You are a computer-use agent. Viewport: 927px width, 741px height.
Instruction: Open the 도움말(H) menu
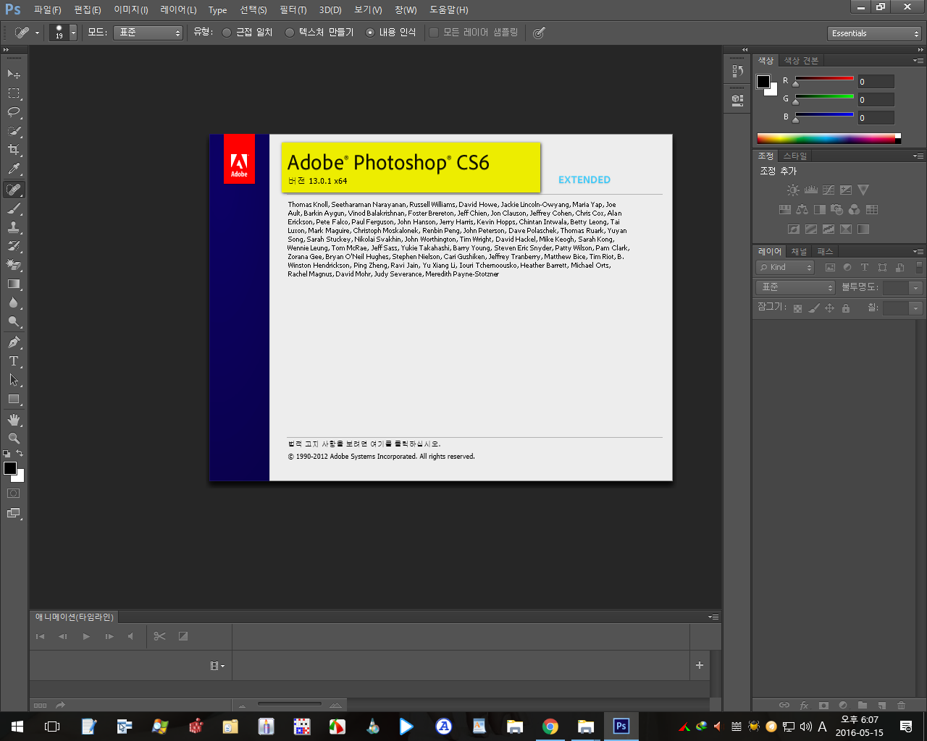(x=449, y=9)
